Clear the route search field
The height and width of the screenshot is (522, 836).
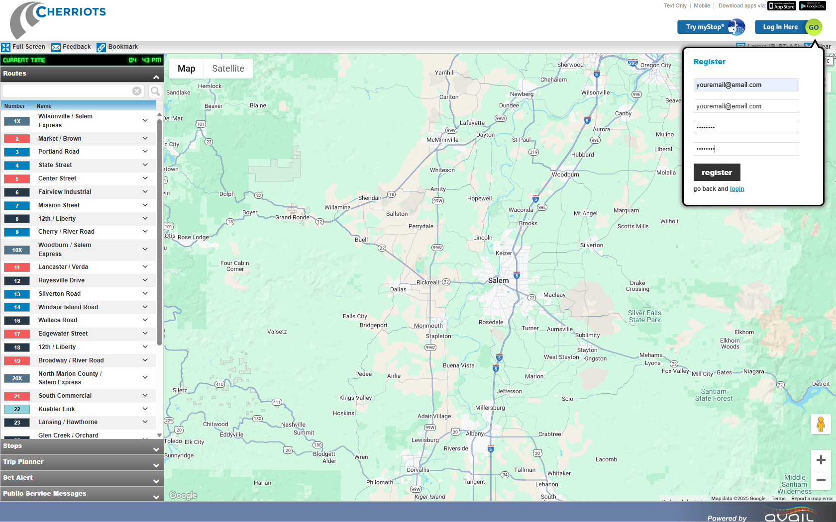coord(137,91)
